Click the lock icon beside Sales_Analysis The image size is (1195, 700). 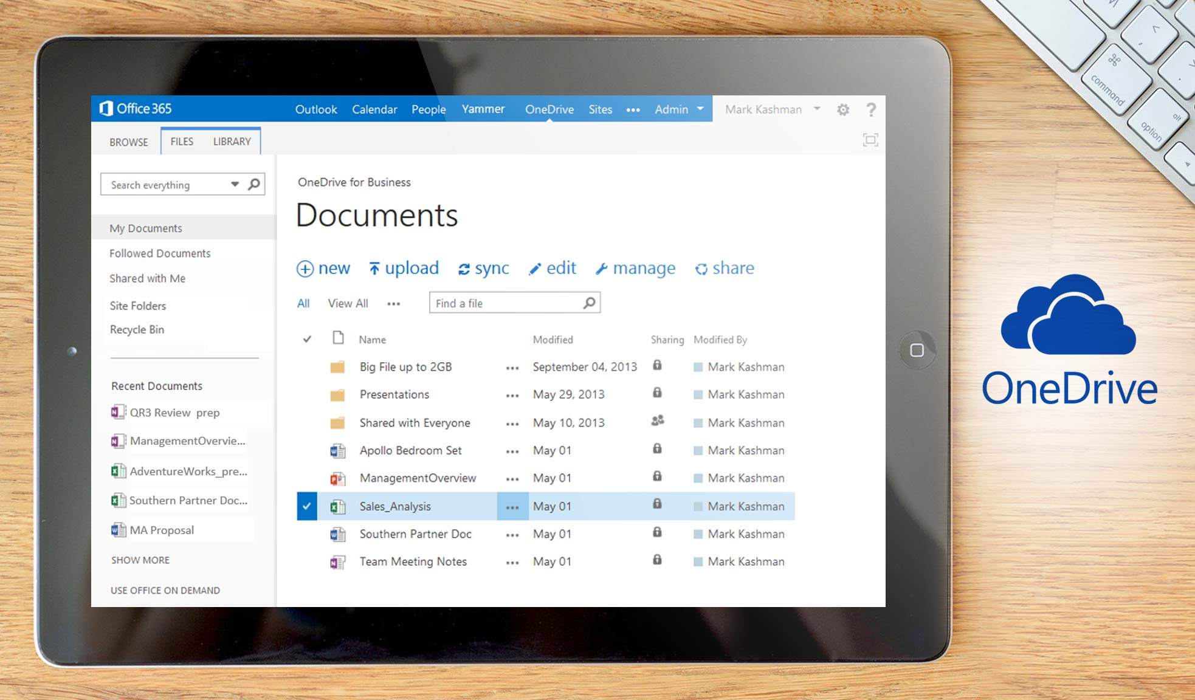[656, 504]
